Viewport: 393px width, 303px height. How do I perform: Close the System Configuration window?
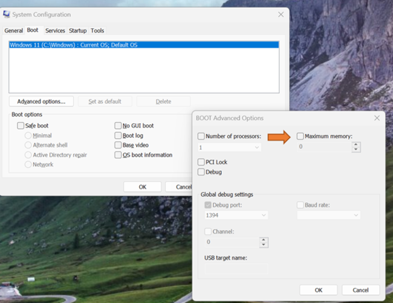pyautogui.click(x=281, y=14)
